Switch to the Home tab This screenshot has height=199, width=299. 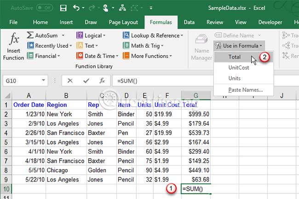click(x=40, y=22)
